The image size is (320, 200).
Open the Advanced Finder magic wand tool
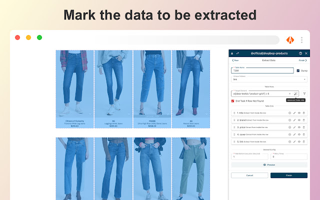click(295, 93)
